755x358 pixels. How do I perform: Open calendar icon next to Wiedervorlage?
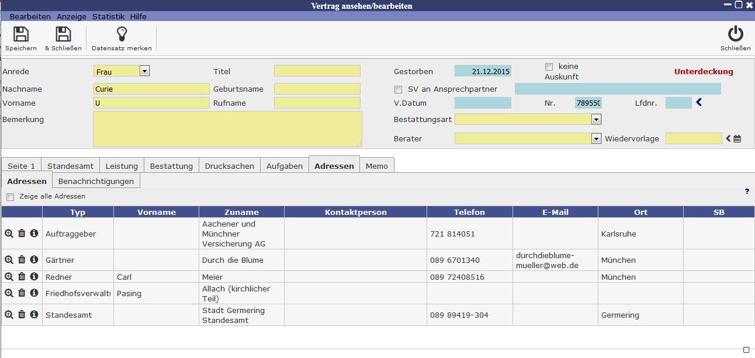[x=737, y=139]
